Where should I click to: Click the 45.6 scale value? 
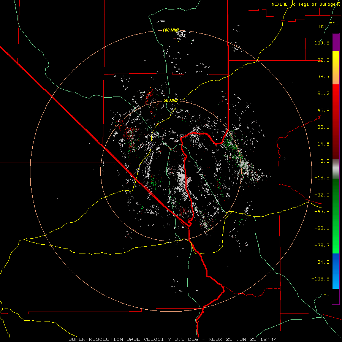[323, 110]
